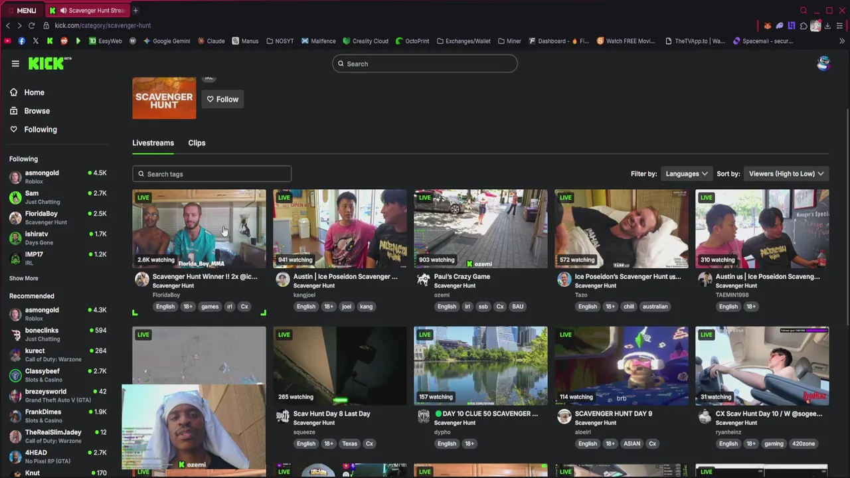This screenshot has width=850, height=478.
Task: Open asmongold channel in Following list
Action: 58,177
